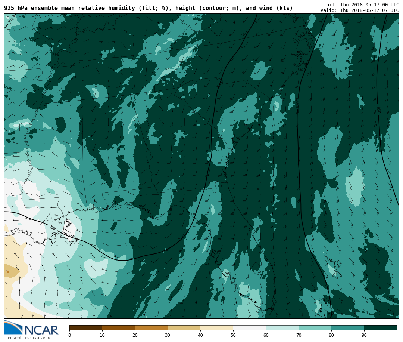Click the colorbar tick label 20
Viewport: 403px width, 342px height.
tap(135, 335)
